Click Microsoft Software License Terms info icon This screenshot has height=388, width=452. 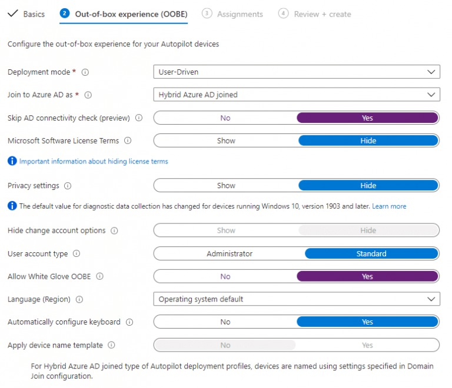128,141
